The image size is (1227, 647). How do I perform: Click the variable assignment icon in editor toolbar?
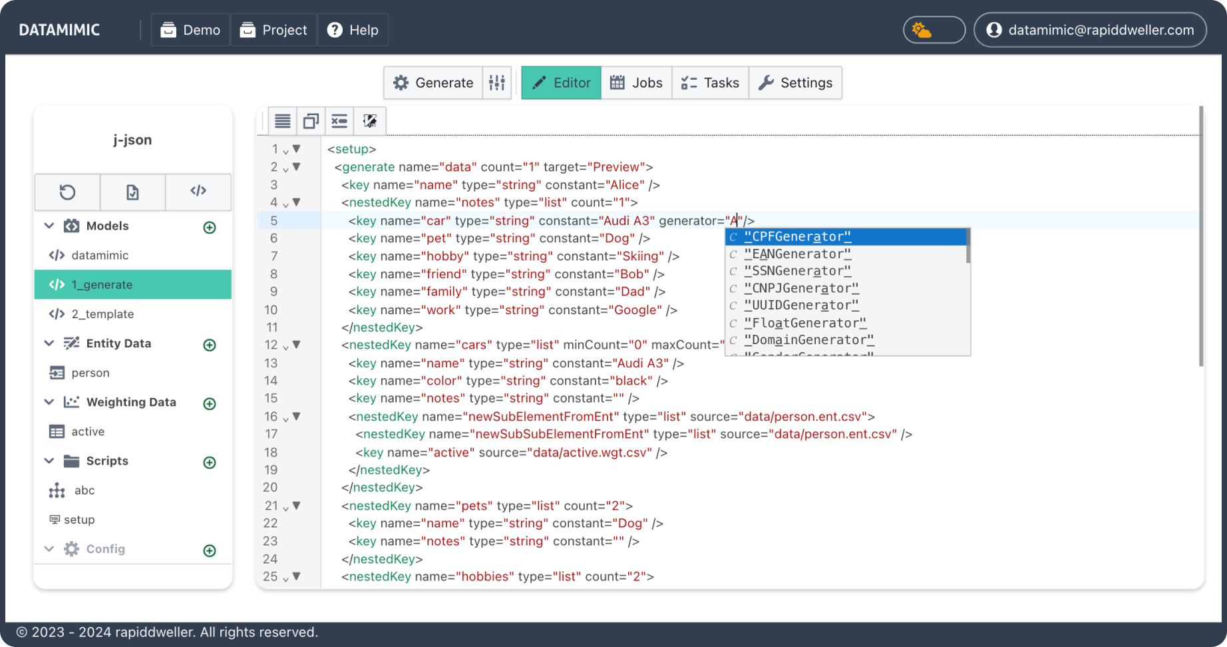coord(339,120)
